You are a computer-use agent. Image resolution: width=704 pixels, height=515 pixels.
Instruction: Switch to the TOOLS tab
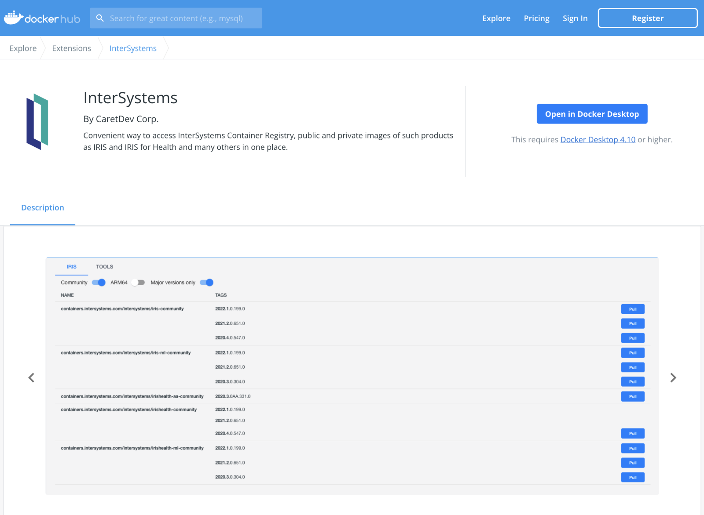[105, 267]
